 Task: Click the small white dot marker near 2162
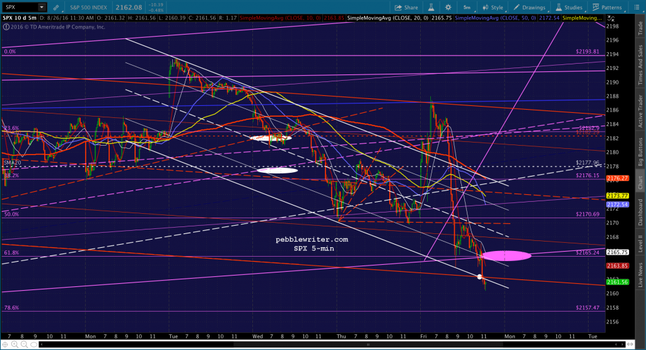479,277
